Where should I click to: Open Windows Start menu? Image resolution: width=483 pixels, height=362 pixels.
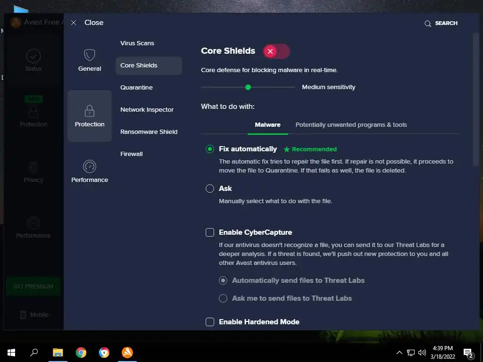point(11,353)
